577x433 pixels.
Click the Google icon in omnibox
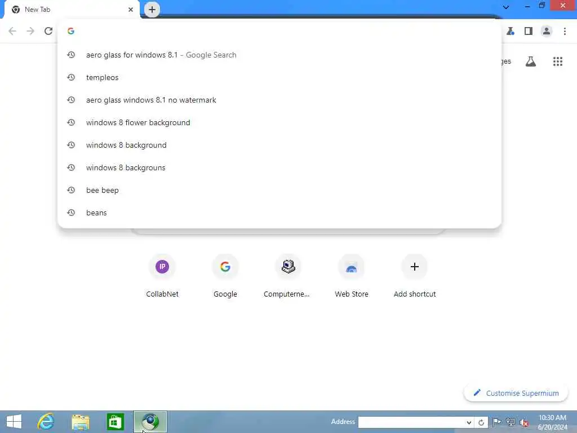coord(71,32)
